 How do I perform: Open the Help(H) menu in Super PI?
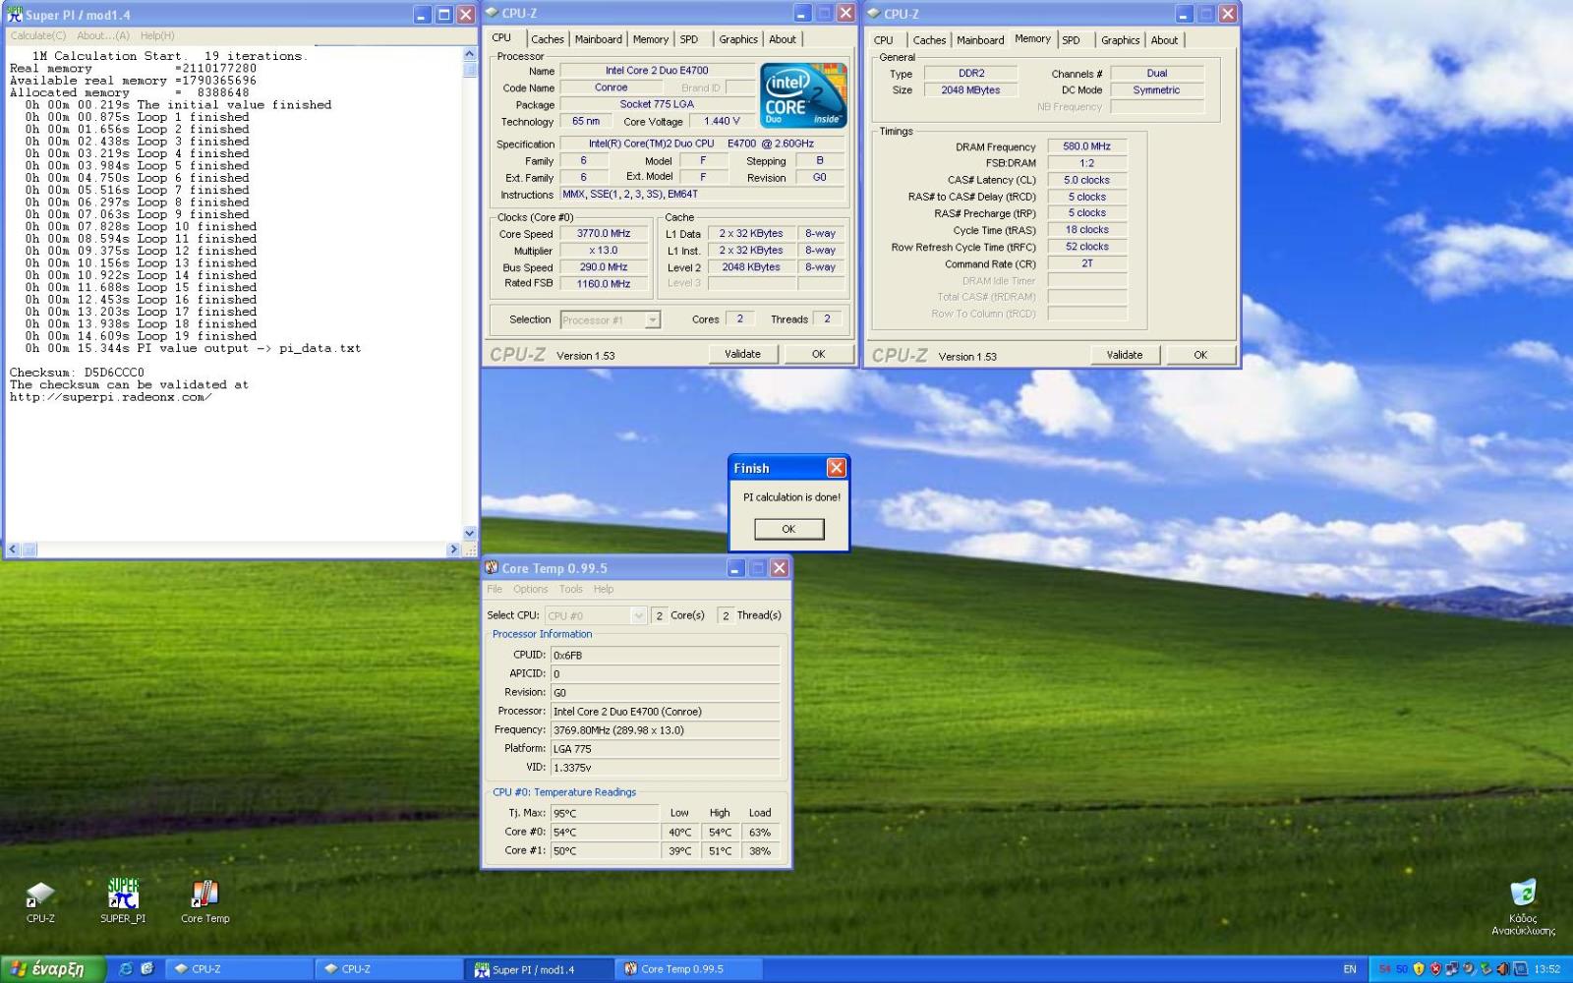157,35
